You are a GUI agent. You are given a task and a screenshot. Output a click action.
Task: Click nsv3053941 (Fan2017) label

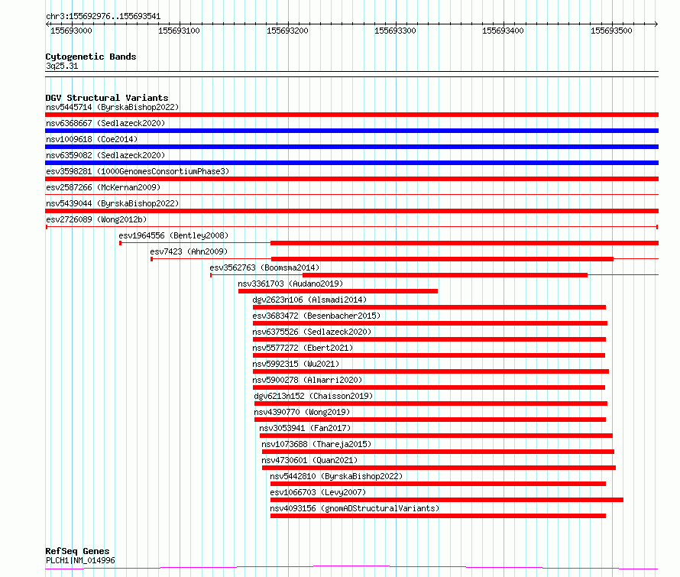(306, 428)
